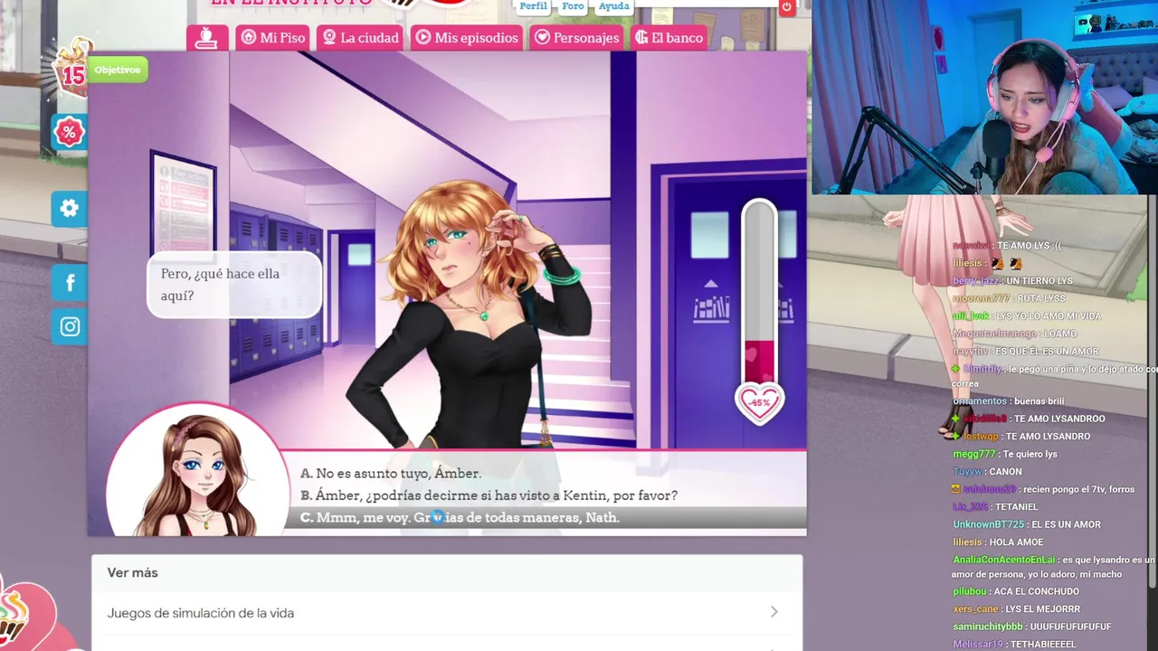Go to La ciudad tab
This screenshot has height=651, width=1158.
(361, 37)
